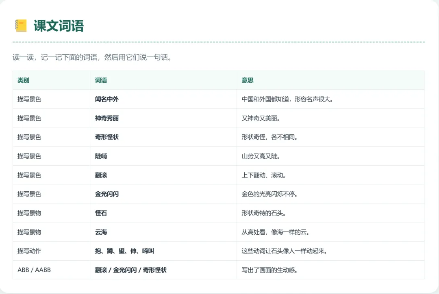
Task: Click the meaning 写出了画面的生动感。
Action: (x=269, y=270)
